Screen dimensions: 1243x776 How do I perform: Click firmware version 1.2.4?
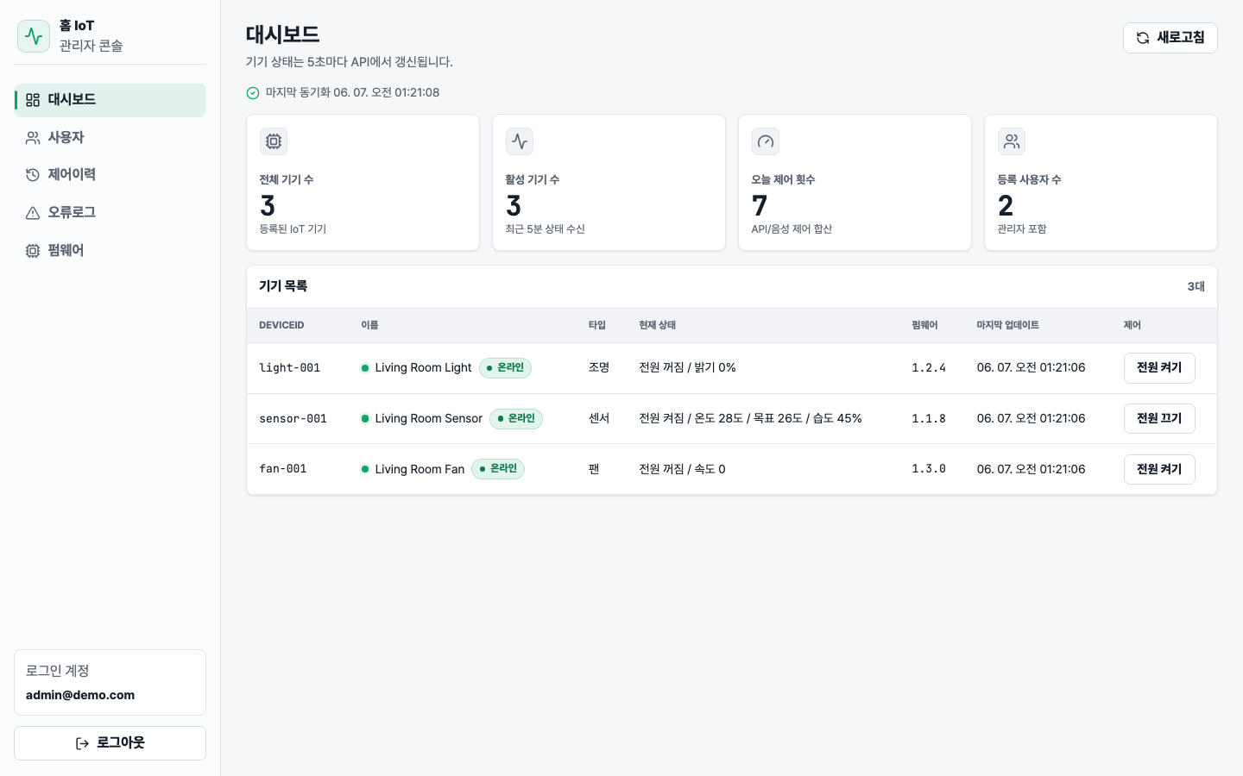point(929,368)
